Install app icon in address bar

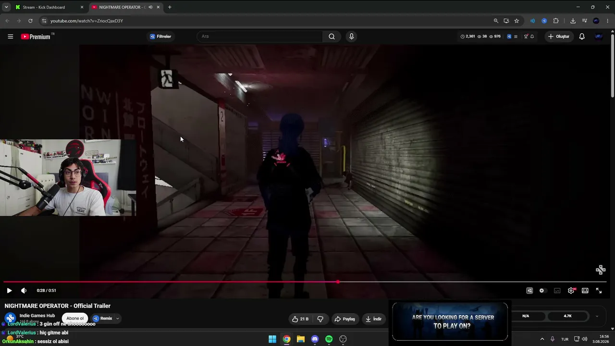coord(506,21)
